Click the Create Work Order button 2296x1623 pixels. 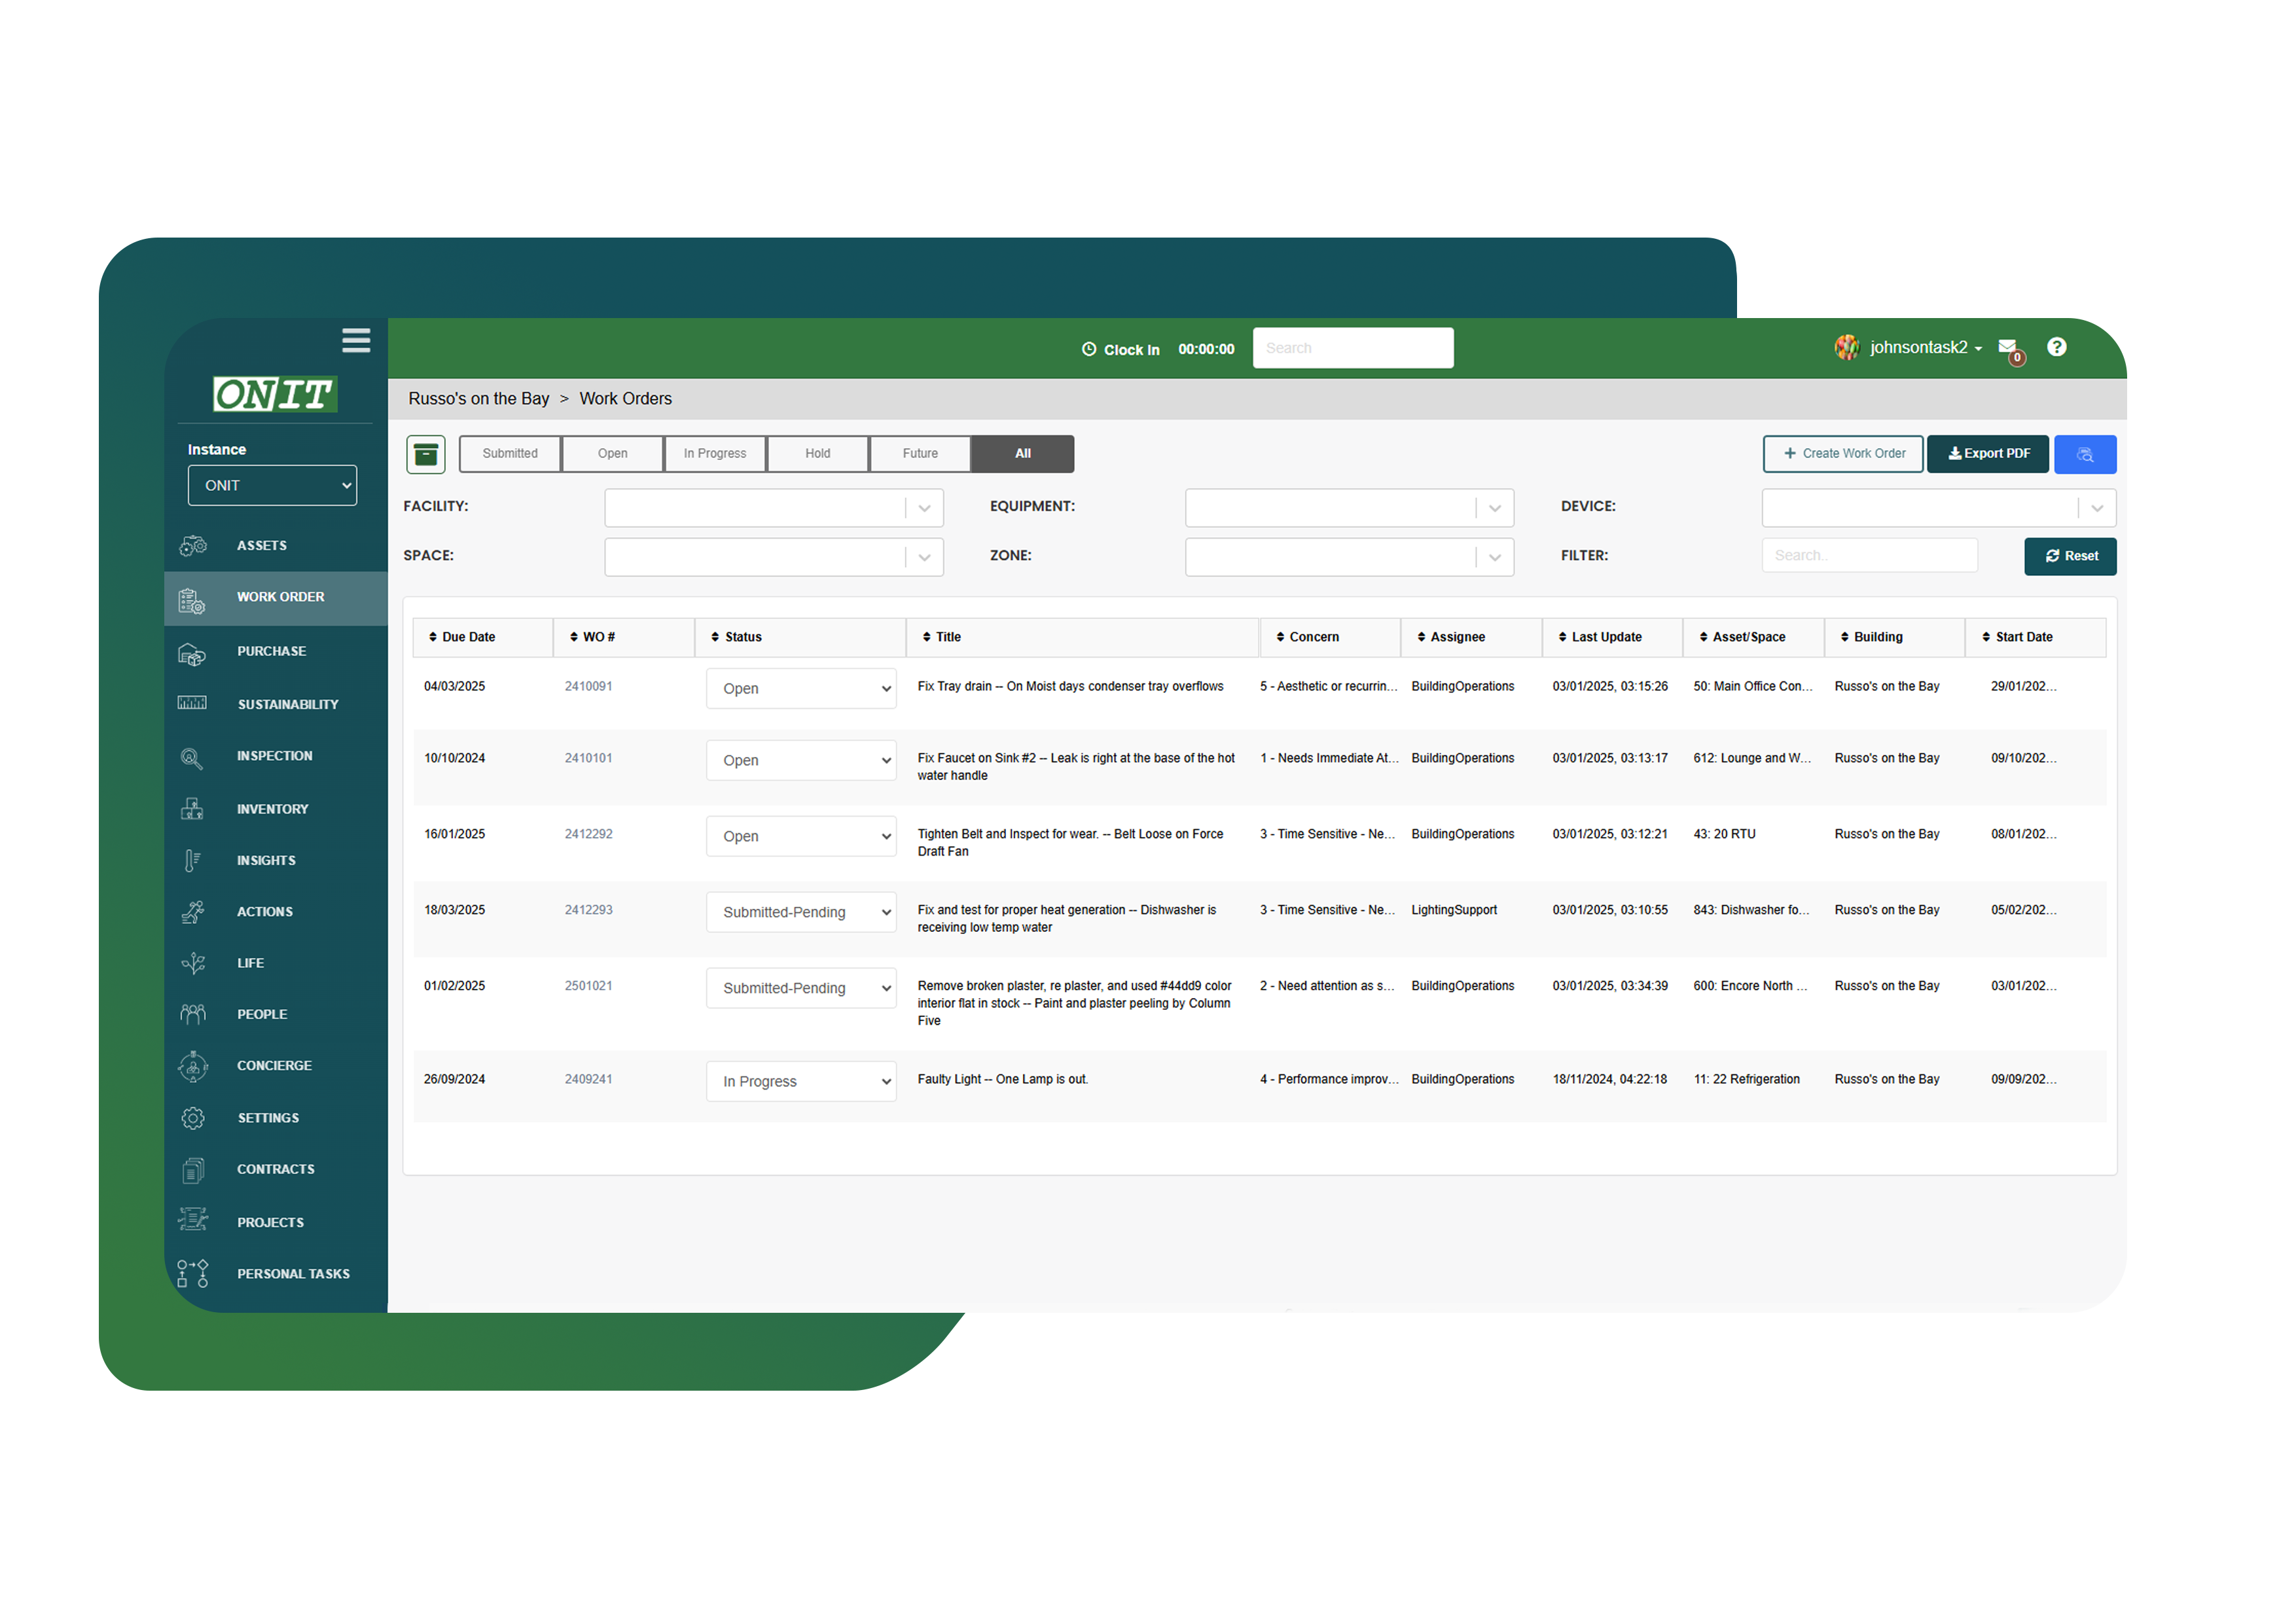coord(1842,454)
